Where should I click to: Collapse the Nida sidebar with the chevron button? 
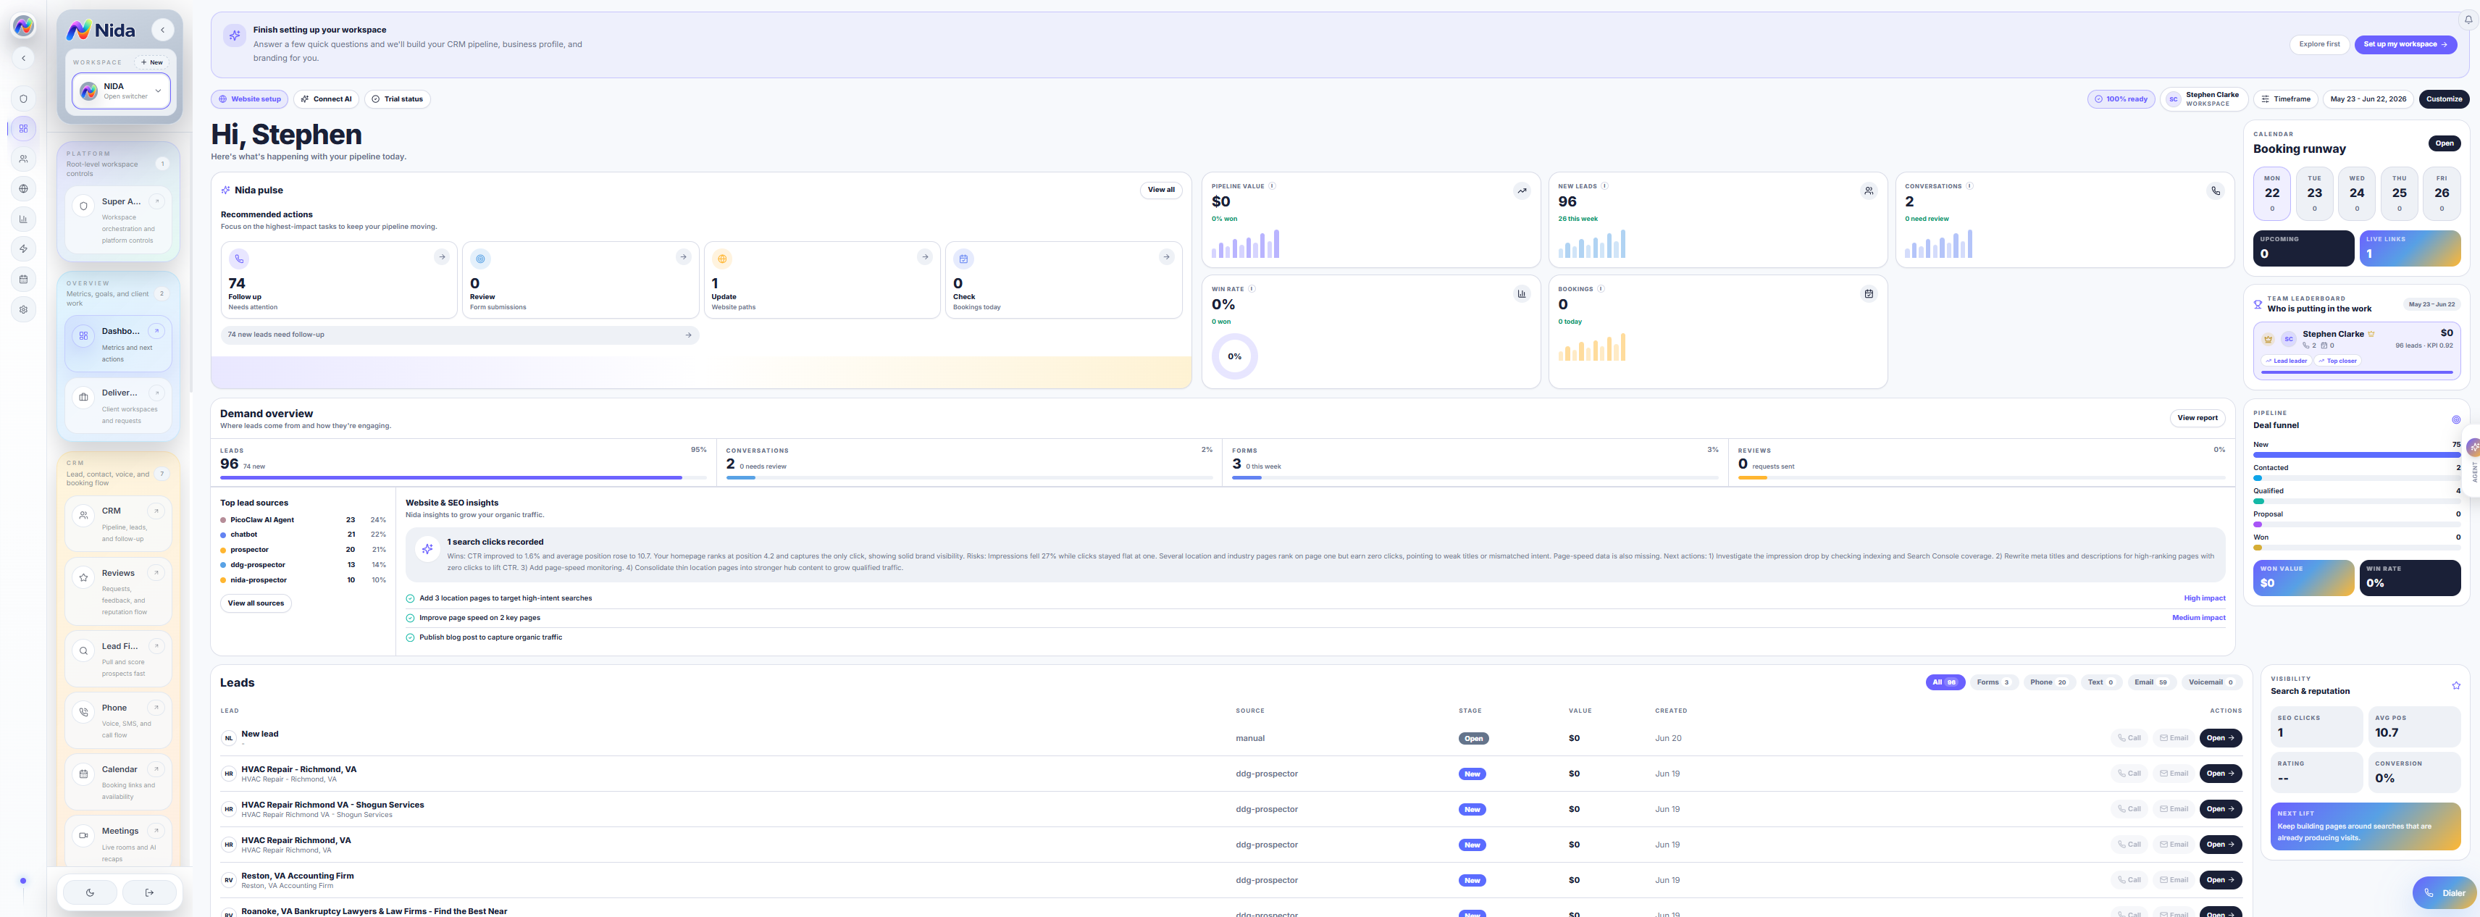pos(163,30)
